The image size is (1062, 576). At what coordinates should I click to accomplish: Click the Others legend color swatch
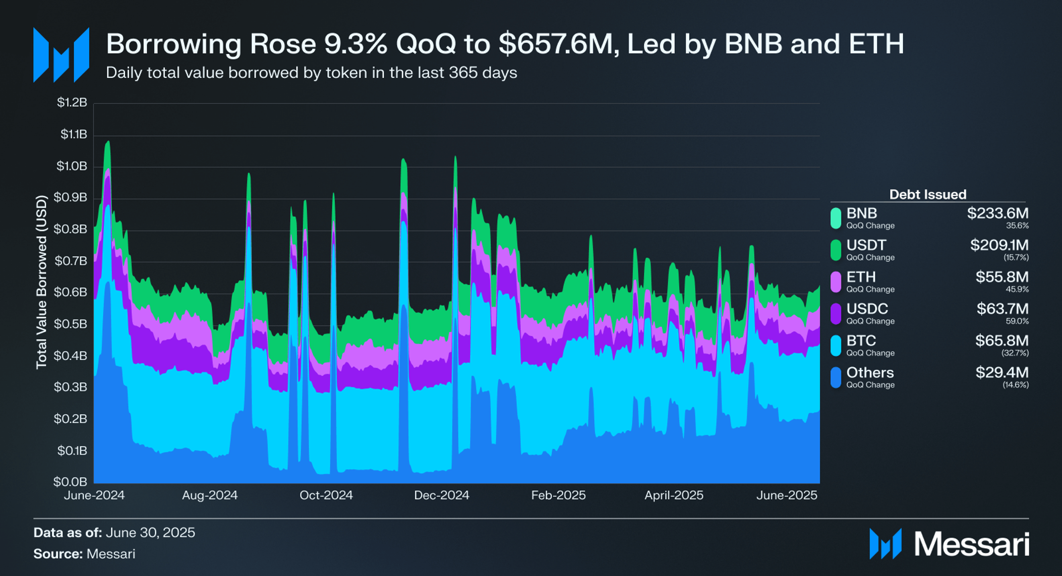(x=836, y=378)
